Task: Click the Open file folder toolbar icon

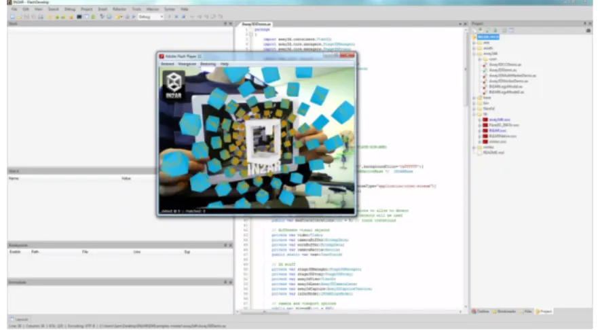Action: coord(19,17)
